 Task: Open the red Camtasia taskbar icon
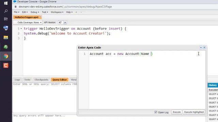click(x=6, y=65)
